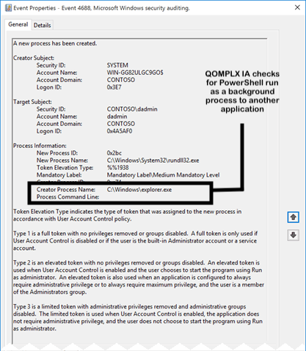Click the QOMPLX IA annotation text
This screenshot has width=306, height=351.
pyautogui.click(x=242, y=92)
